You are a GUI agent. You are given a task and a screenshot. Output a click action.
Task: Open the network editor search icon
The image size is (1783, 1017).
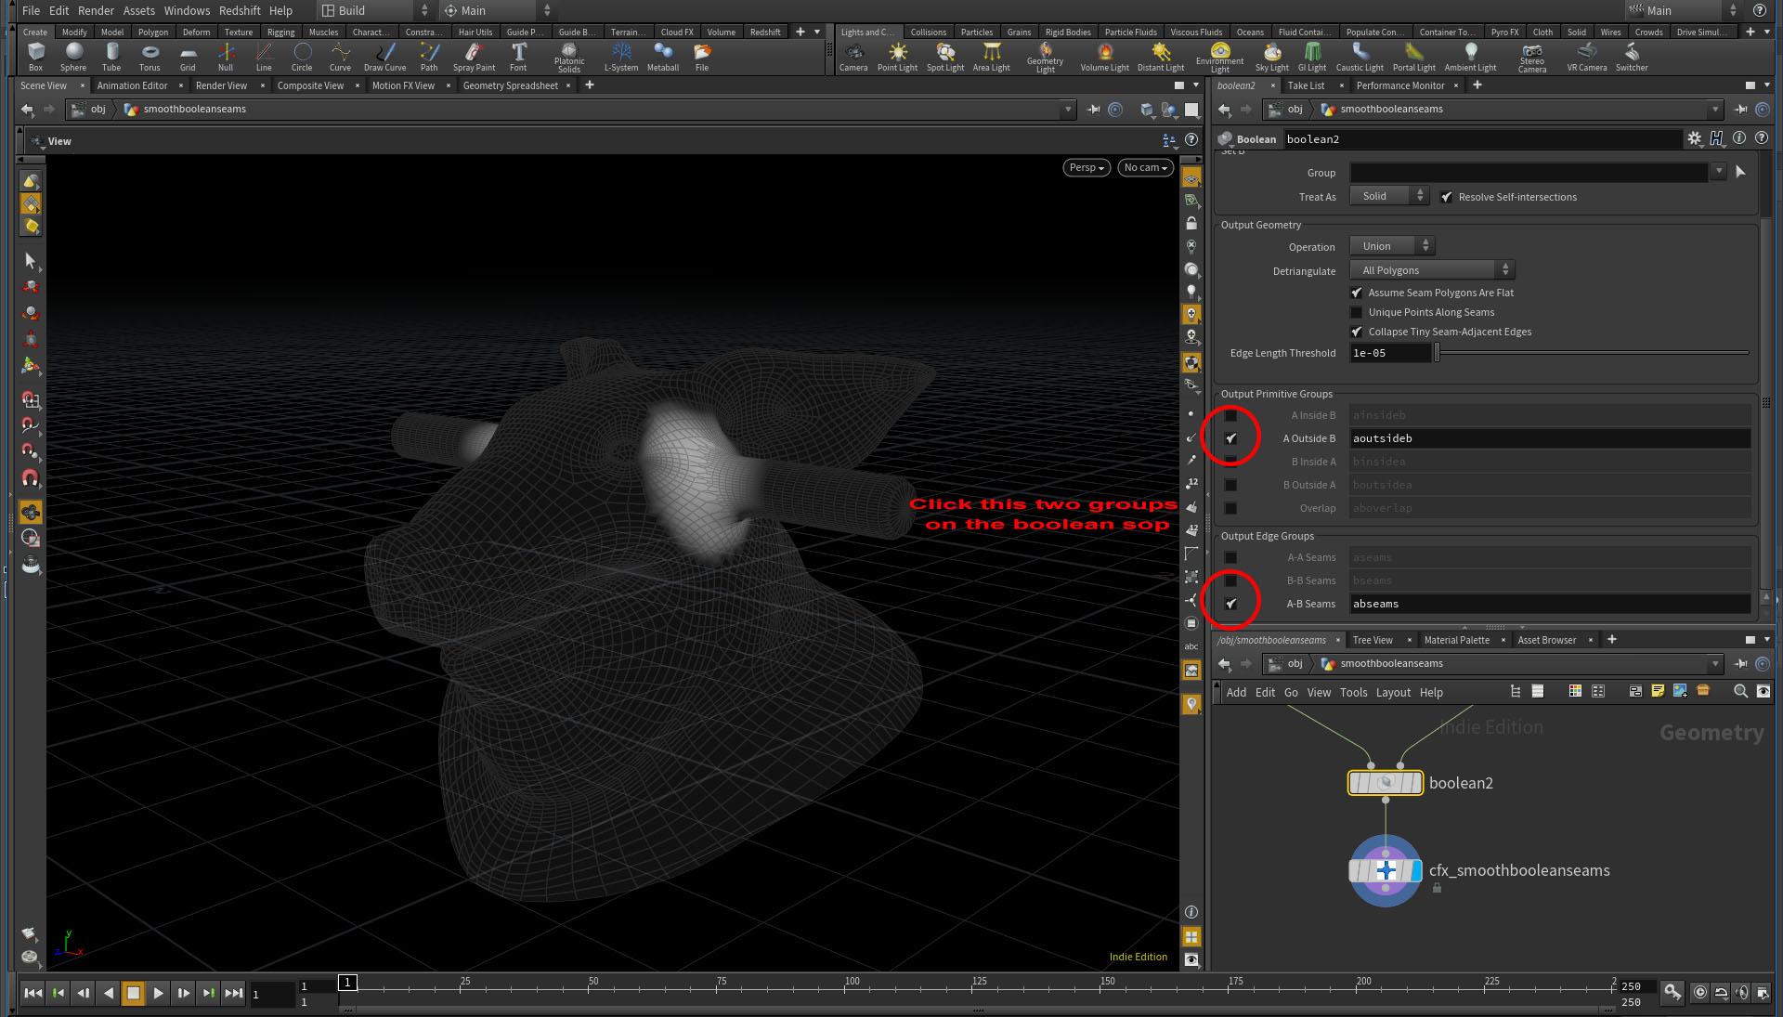(1740, 691)
